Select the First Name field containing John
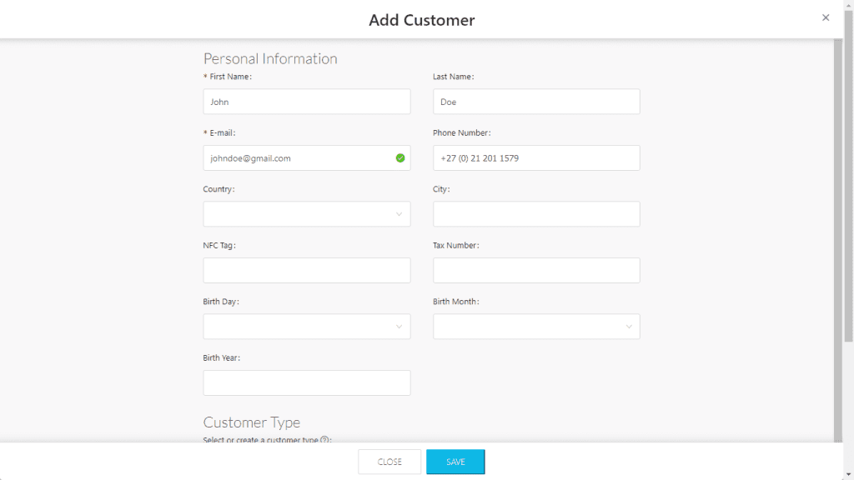Screen dimensions: 854x480 [306, 101]
